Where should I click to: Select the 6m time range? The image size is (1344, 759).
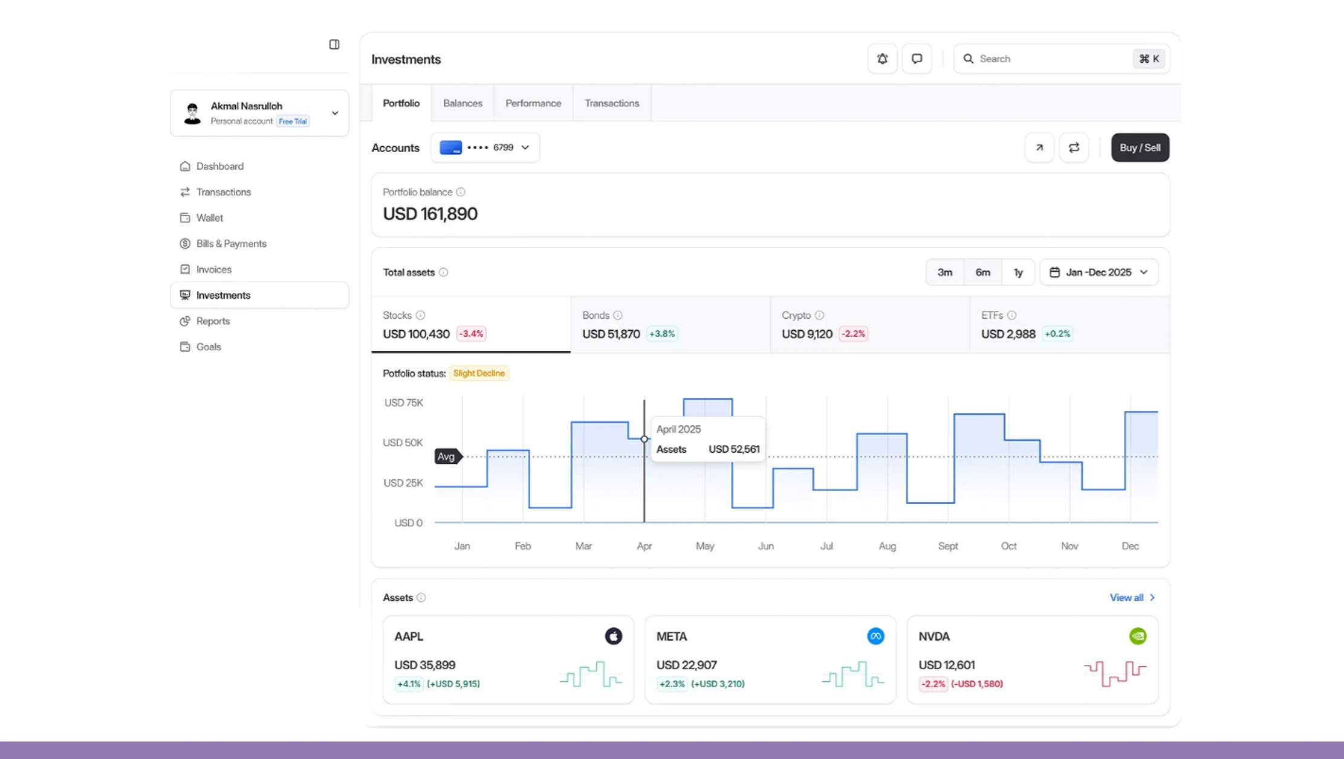coord(982,272)
